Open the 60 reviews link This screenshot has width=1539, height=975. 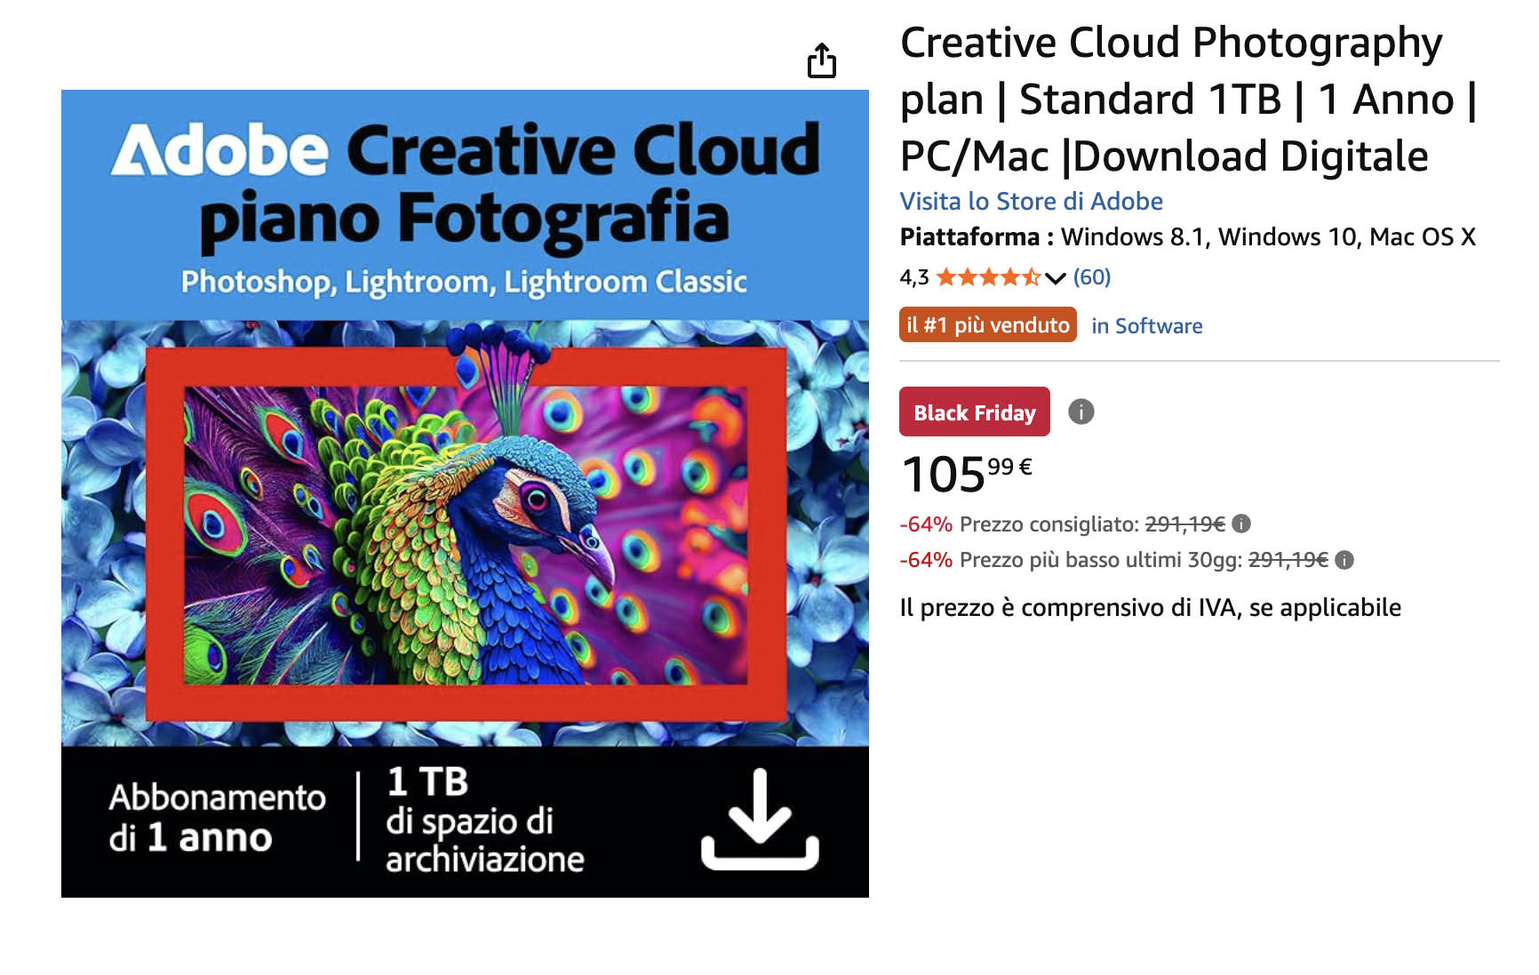click(1092, 277)
